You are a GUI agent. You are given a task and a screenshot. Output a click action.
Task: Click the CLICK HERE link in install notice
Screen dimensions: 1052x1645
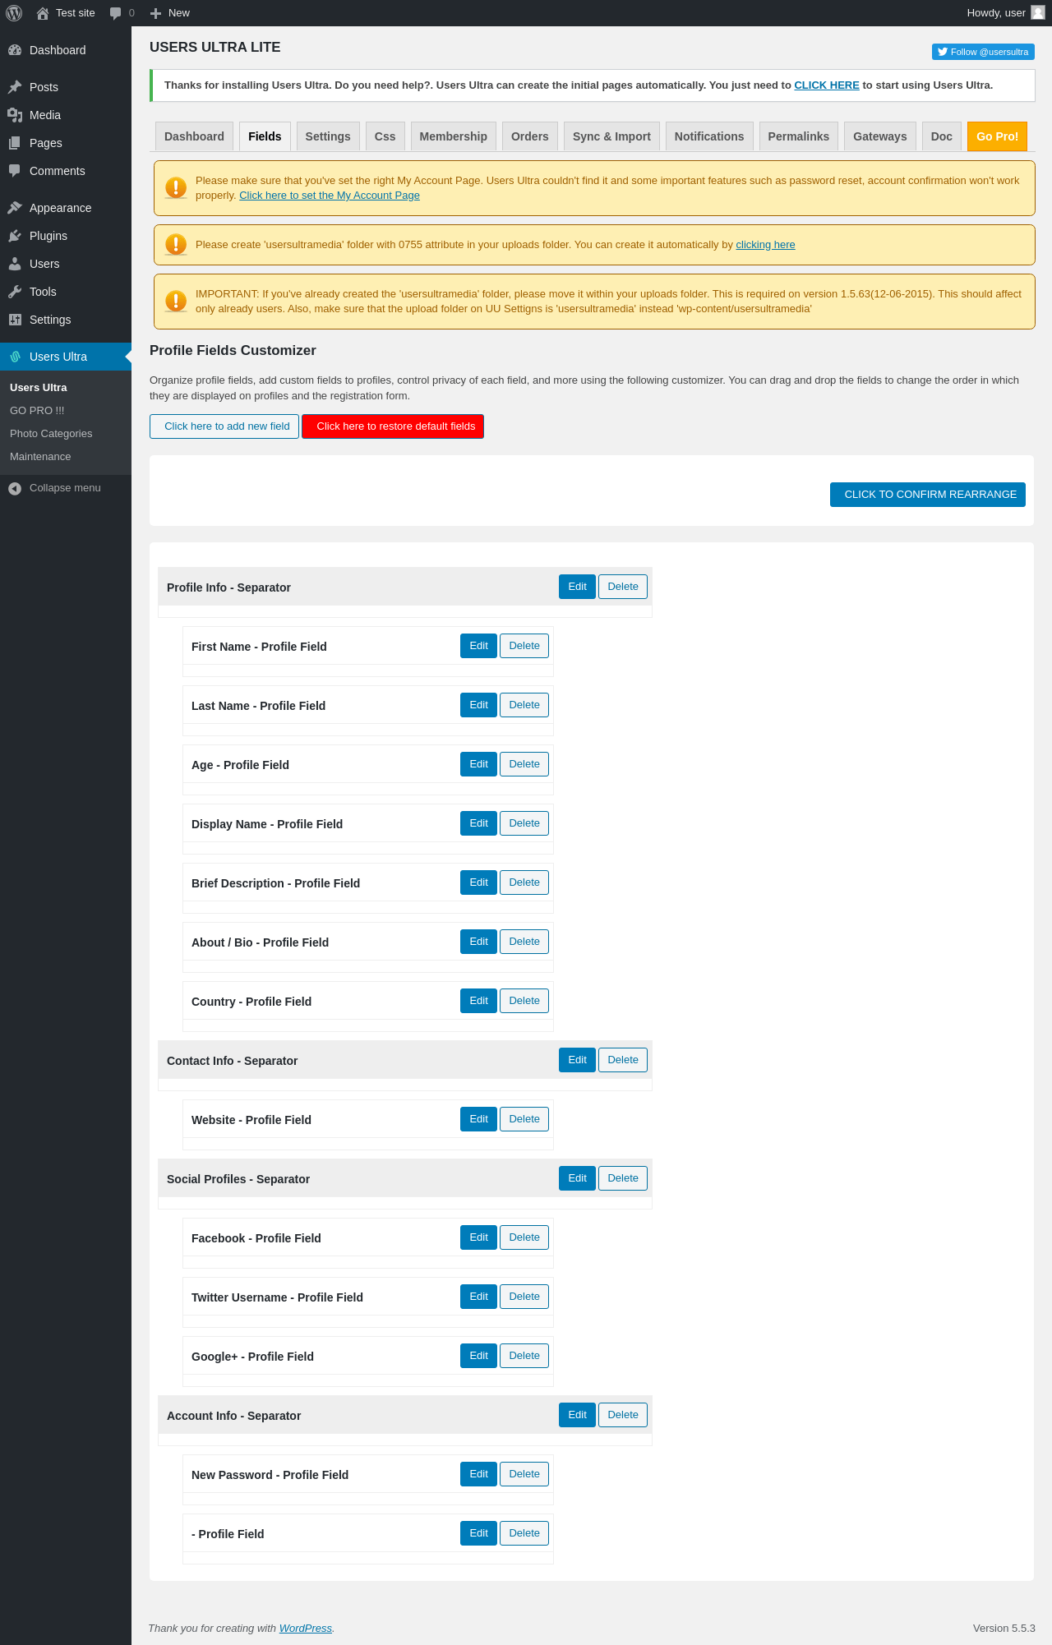[x=827, y=85]
